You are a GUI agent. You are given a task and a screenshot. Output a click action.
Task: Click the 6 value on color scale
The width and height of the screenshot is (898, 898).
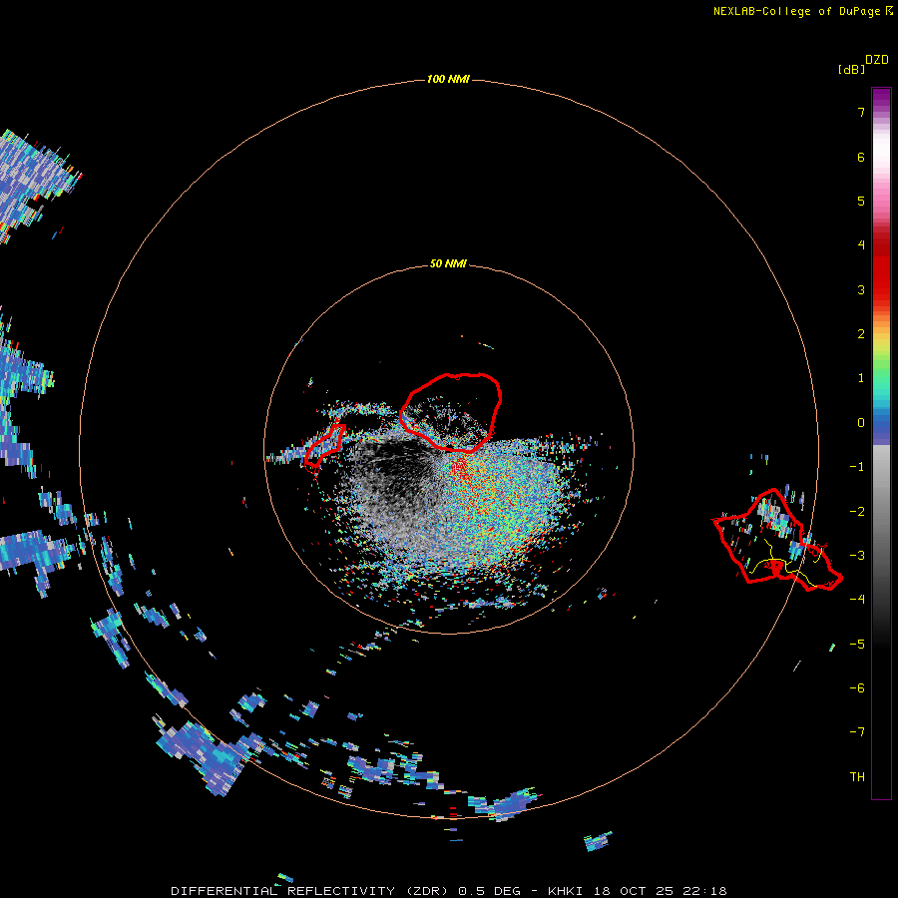[861, 157]
